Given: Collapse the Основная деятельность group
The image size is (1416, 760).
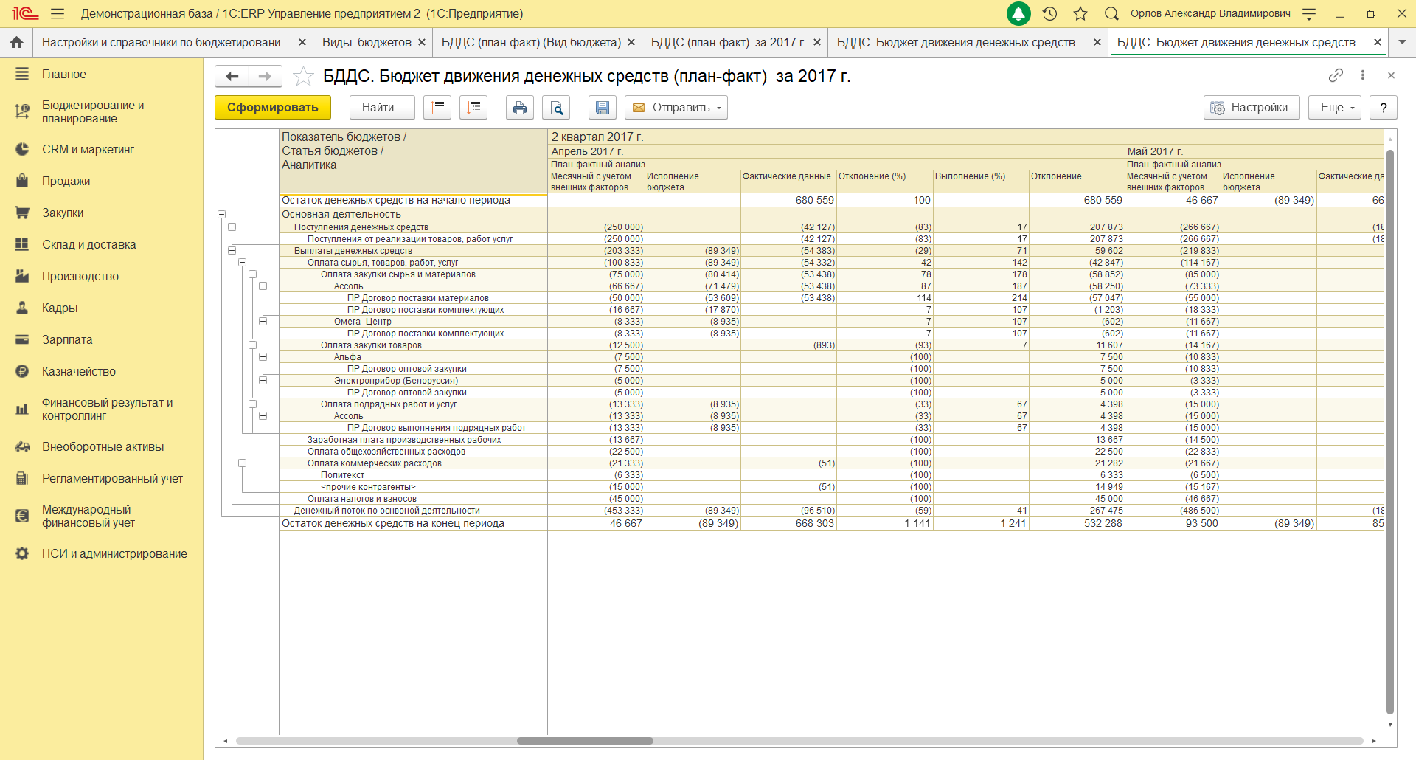Looking at the screenshot, I should [x=221, y=215].
